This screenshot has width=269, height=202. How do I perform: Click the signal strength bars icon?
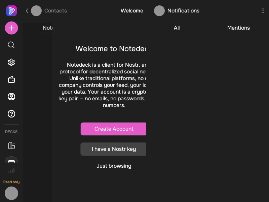(x=11, y=171)
